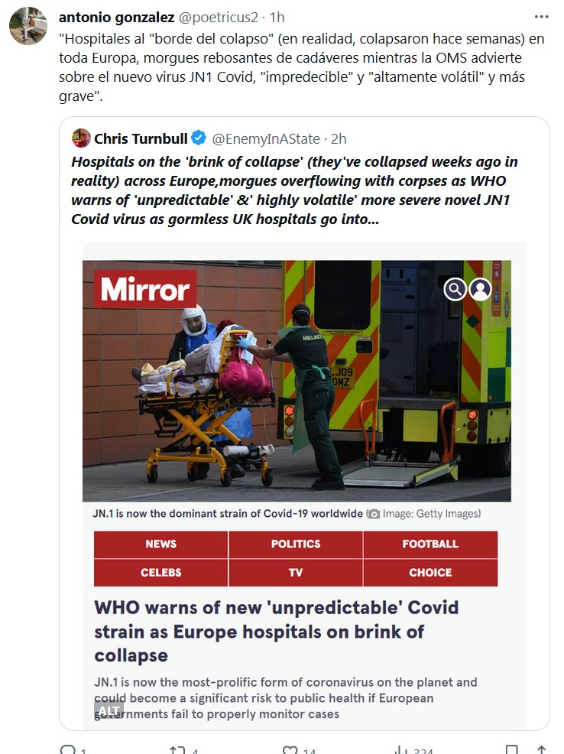Select the NEWS tab in the Mirror menu
Image resolution: width=564 pixels, height=754 pixels.
(160, 544)
